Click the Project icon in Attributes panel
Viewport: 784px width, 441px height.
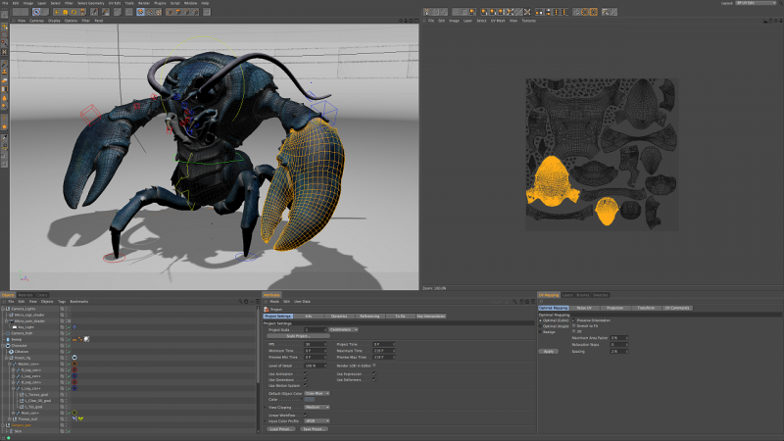(267, 308)
